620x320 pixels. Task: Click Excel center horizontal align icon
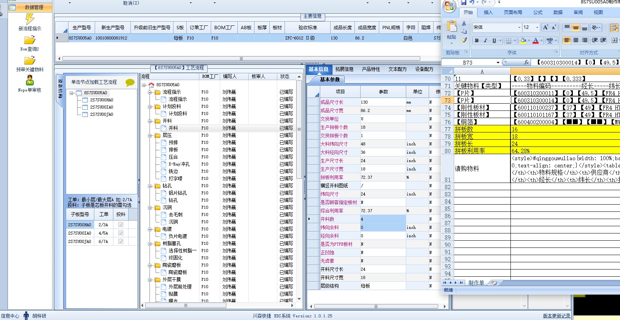pos(576,41)
